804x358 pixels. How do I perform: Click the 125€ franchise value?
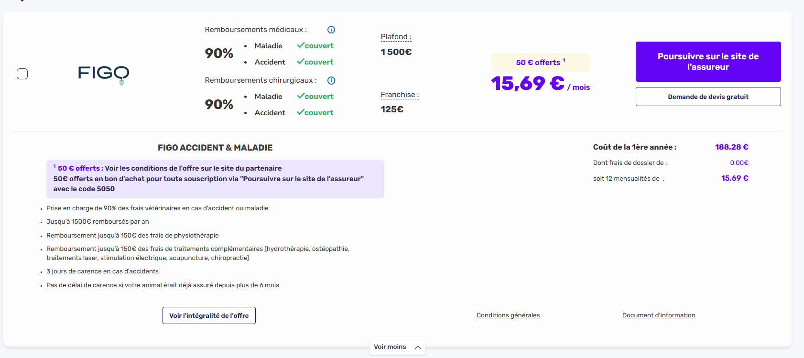pyautogui.click(x=392, y=109)
